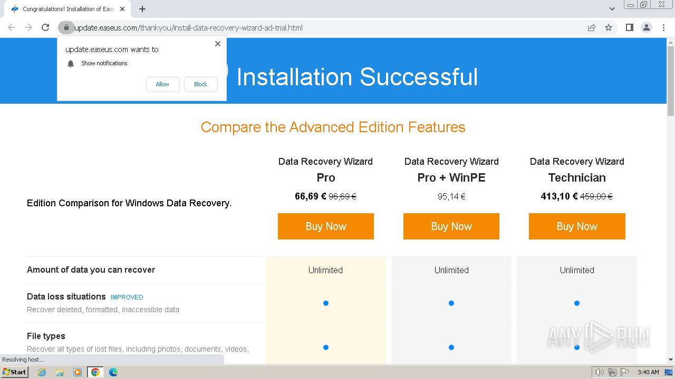Click Buy Now for Data Recovery Wizard Pro
The width and height of the screenshot is (675, 379).
pyautogui.click(x=326, y=226)
